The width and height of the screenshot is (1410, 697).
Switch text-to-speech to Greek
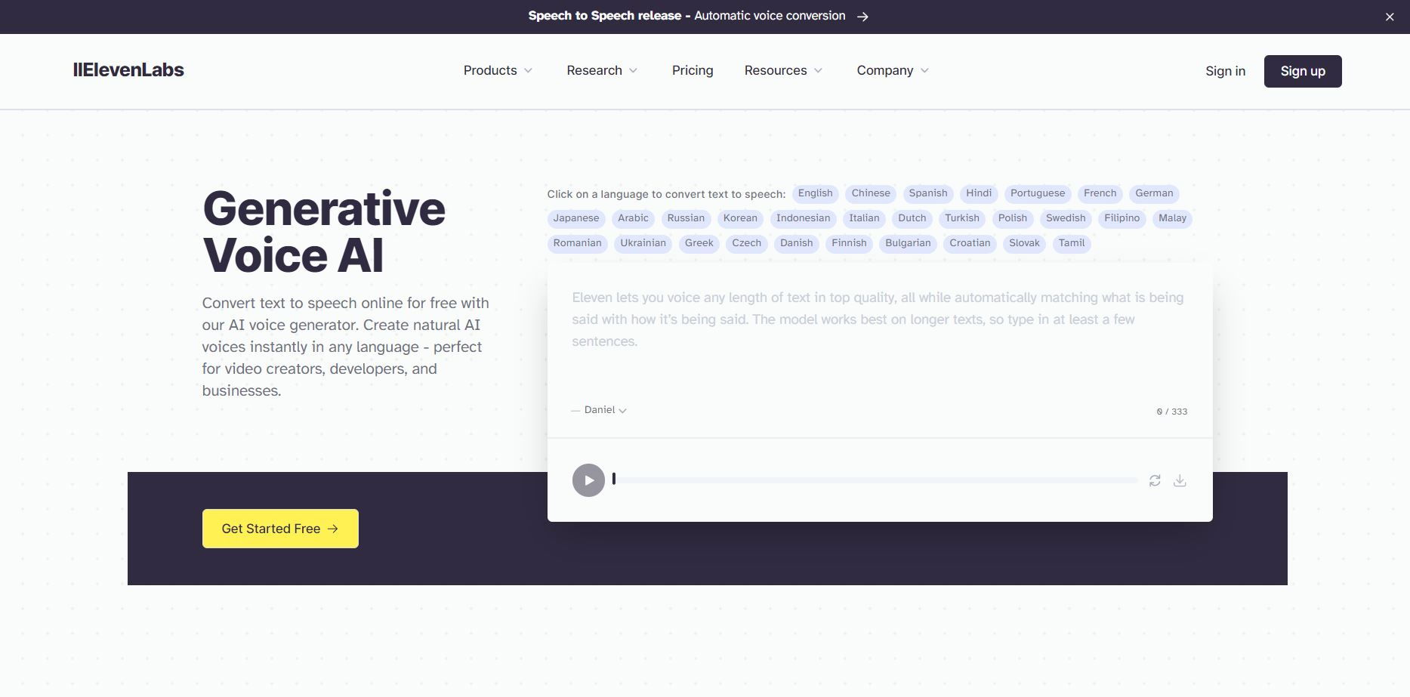tap(699, 243)
